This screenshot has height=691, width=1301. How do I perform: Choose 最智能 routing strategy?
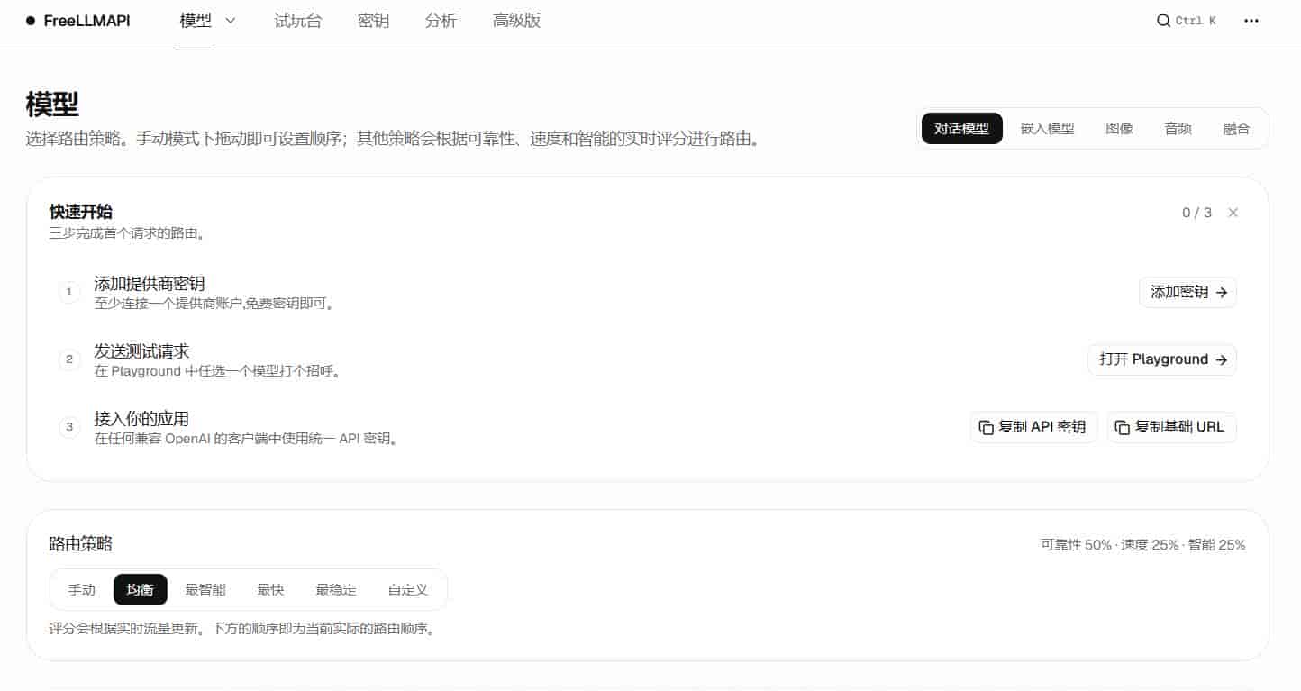(x=205, y=590)
